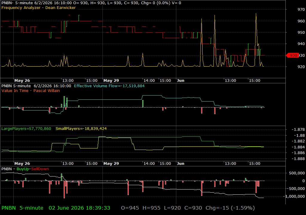Click 'SmallPlayers=-18,839,424' legend
The width and height of the screenshot is (306, 215).
pos(81,129)
